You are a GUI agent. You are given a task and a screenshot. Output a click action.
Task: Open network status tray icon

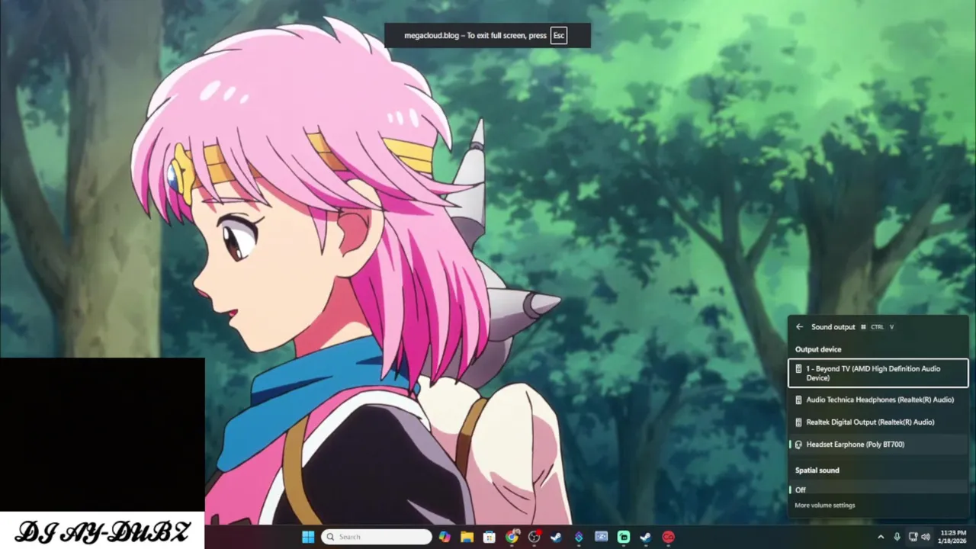pyautogui.click(x=913, y=537)
